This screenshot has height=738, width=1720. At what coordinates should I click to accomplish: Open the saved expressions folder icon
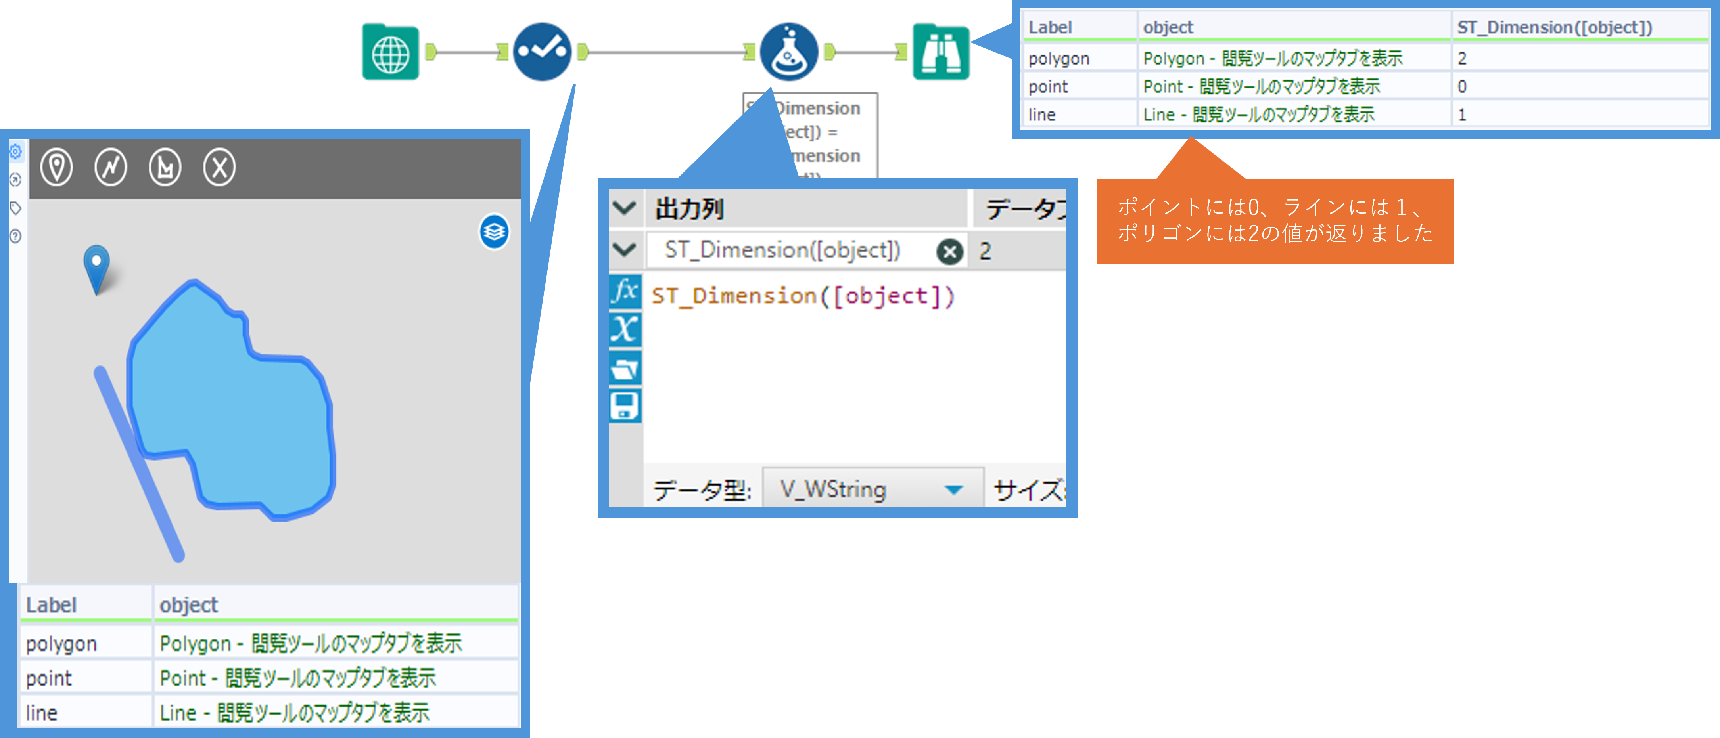point(625,368)
